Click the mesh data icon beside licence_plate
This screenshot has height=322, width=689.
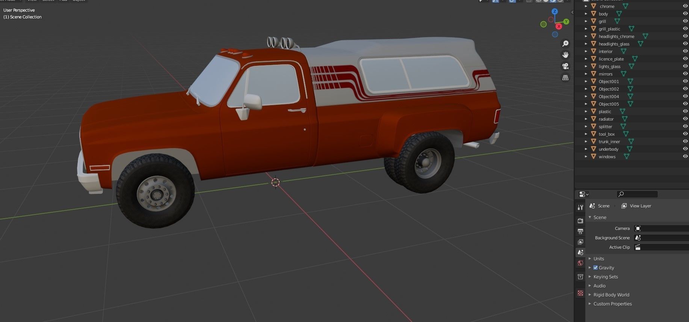(635, 59)
